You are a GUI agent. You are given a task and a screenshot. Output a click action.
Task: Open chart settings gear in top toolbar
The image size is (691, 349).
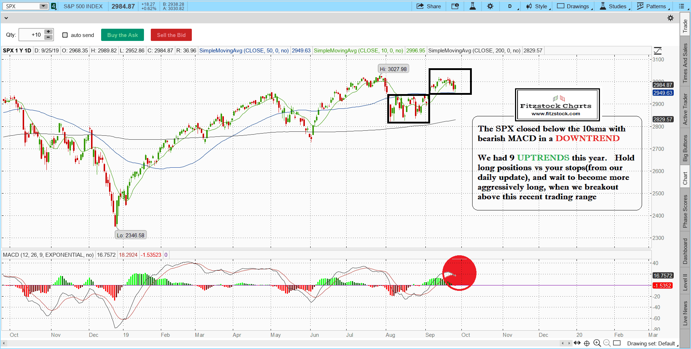(490, 6)
